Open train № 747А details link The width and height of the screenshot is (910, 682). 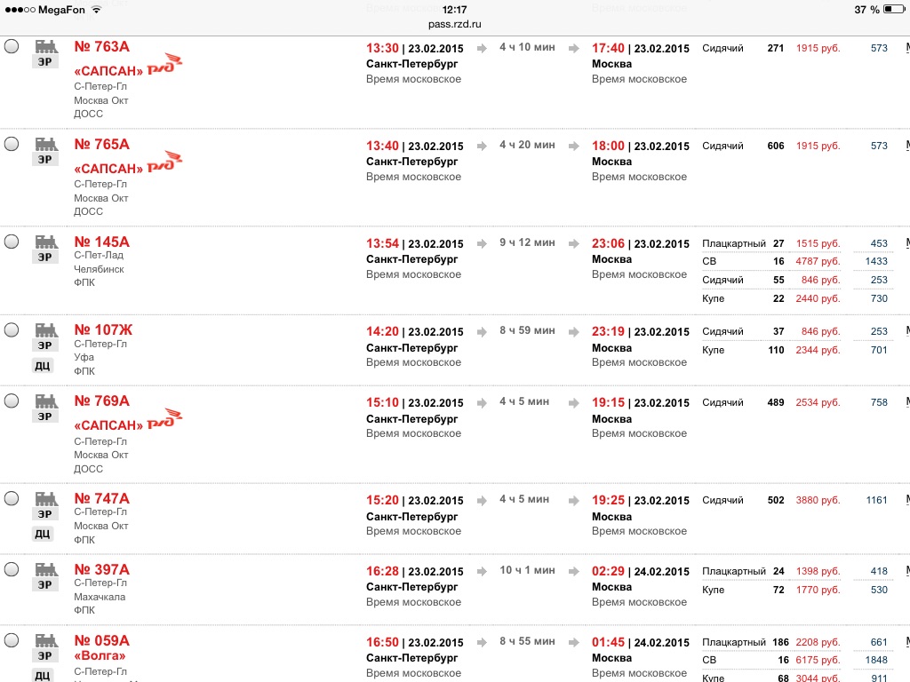tap(101, 499)
